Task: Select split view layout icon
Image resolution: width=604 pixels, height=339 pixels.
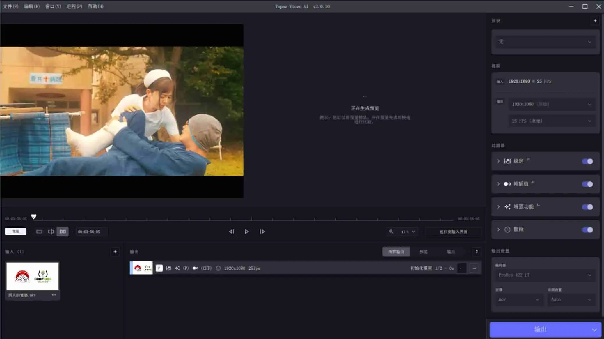Action: pyautogui.click(x=51, y=232)
